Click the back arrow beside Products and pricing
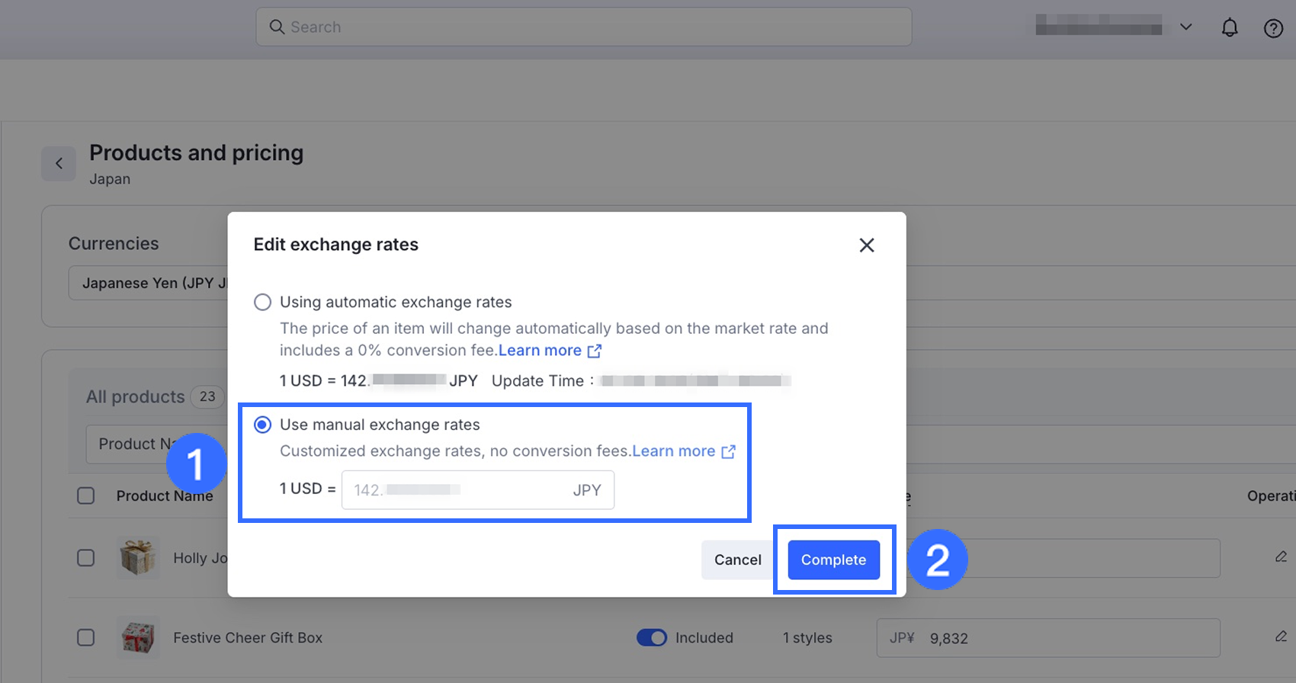 coord(59,164)
